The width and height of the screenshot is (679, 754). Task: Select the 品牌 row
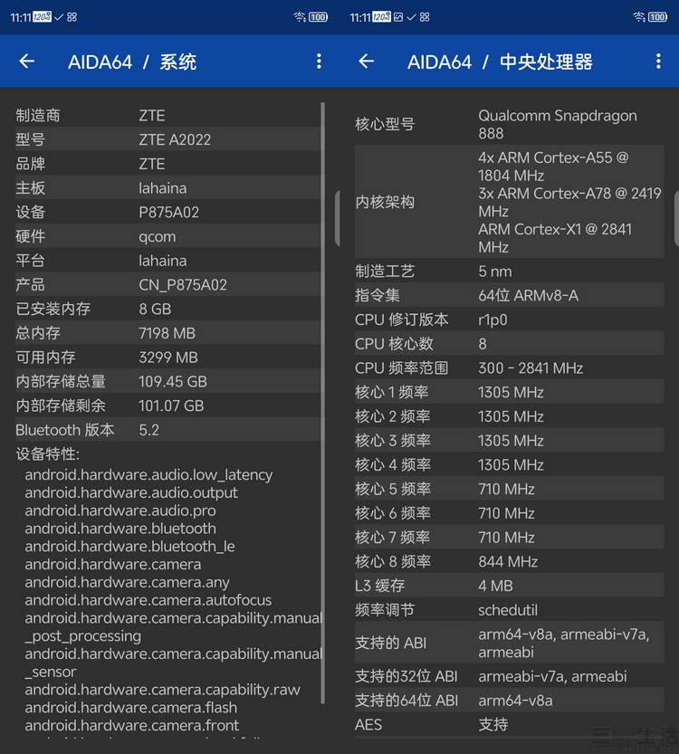[167, 164]
